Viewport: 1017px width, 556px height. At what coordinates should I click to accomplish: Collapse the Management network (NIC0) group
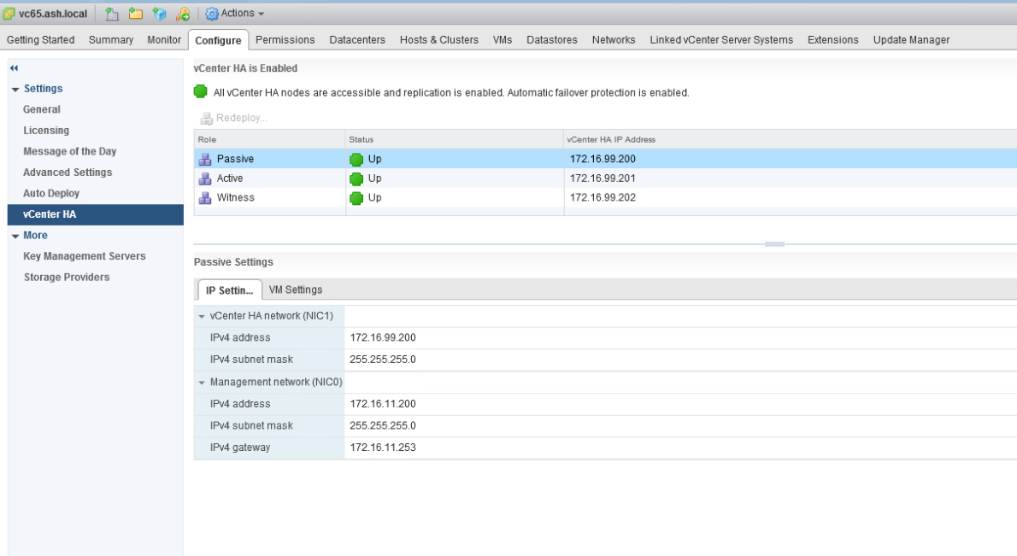click(x=202, y=383)
